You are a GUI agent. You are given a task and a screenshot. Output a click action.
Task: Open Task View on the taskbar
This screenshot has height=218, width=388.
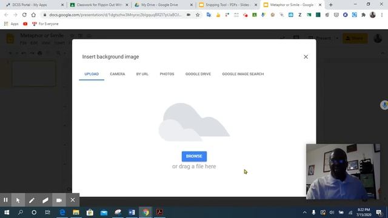tap(47, 213)
